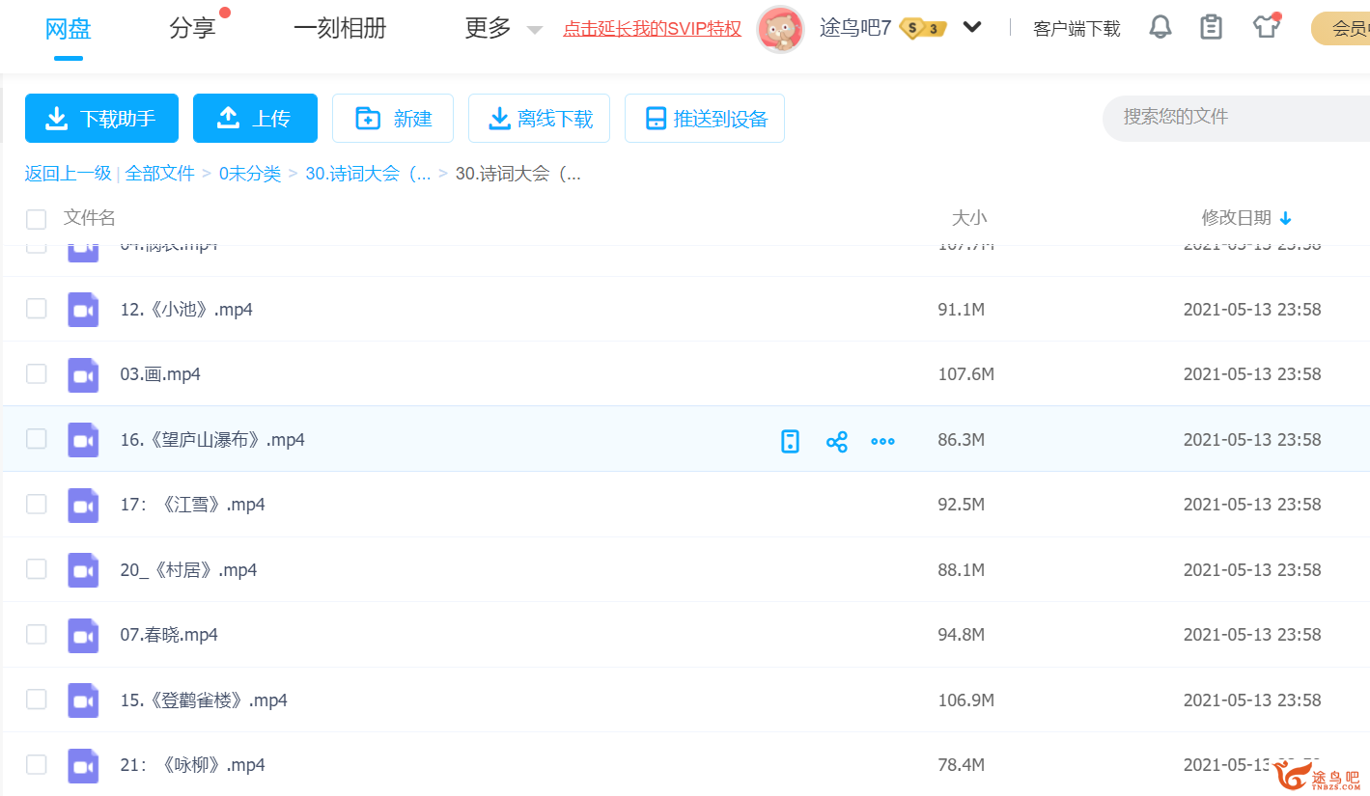This screenshot has height=796, width=1370.
Task: Click the 107.6M size value
Action: click(966, 374)
